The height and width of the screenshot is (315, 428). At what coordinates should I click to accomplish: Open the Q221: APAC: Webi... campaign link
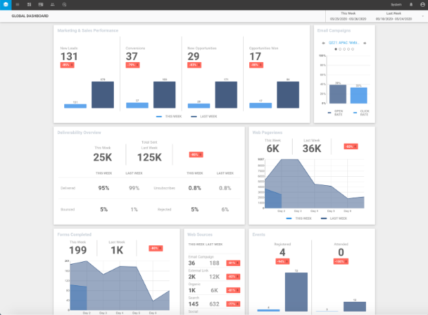(x=344, y=43)
